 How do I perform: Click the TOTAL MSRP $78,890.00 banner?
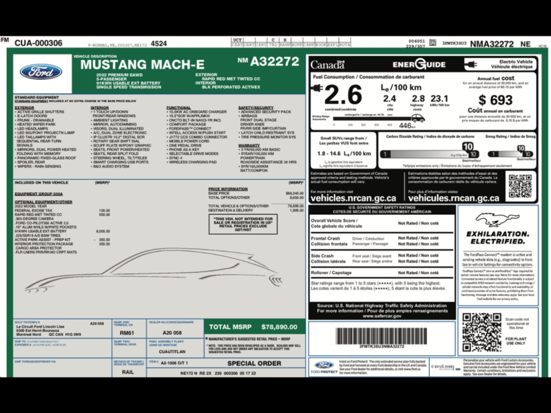point(254,327)
